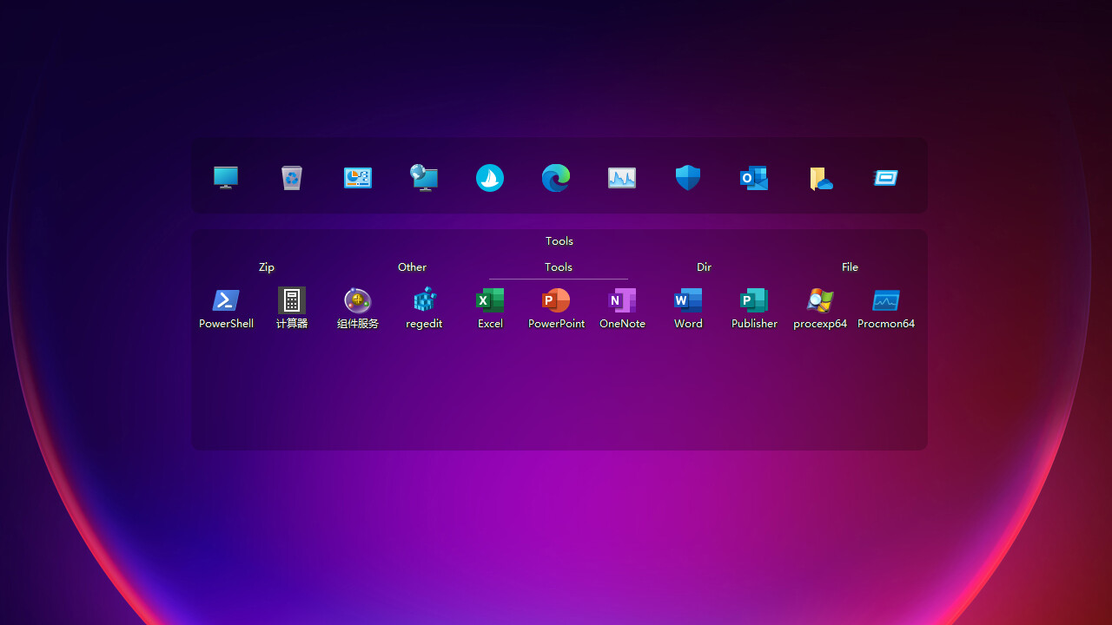Switch to the Other tab
This screenshot has width=1112, height=625.
[413, 267]
